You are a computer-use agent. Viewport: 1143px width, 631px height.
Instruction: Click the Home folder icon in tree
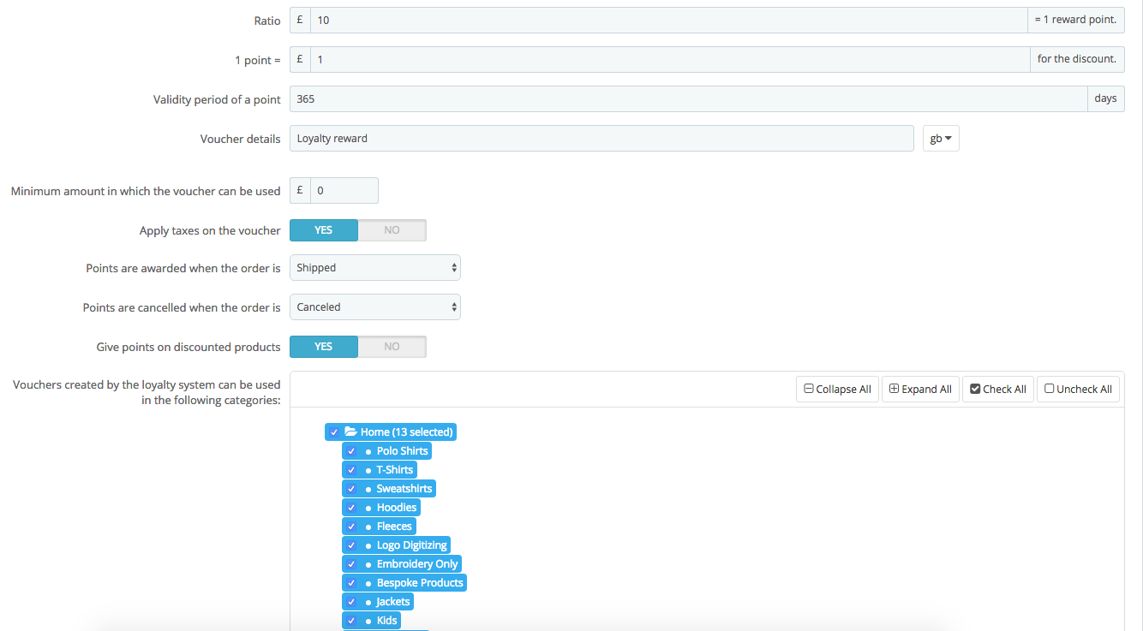(x=350, y=432)
